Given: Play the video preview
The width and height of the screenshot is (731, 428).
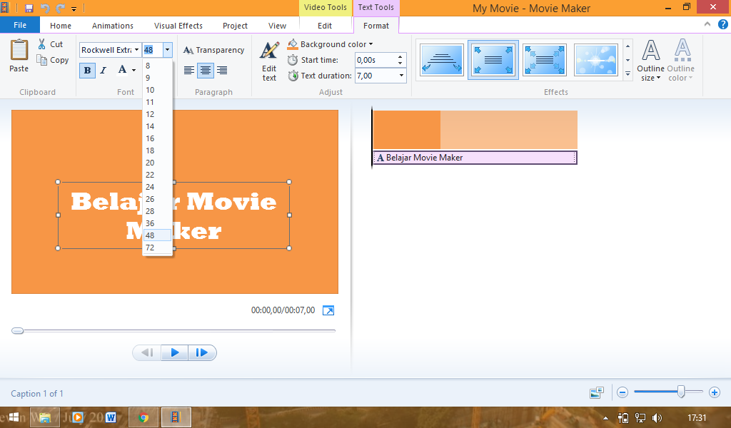Looking at the screenshot, I should 175,352.
